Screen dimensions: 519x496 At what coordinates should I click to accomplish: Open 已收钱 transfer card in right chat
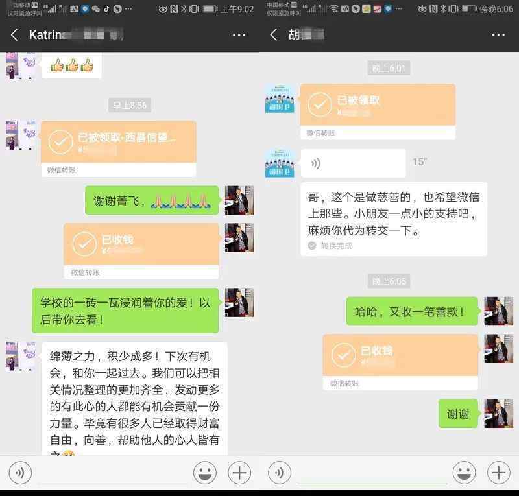click(x=400, y=356)
